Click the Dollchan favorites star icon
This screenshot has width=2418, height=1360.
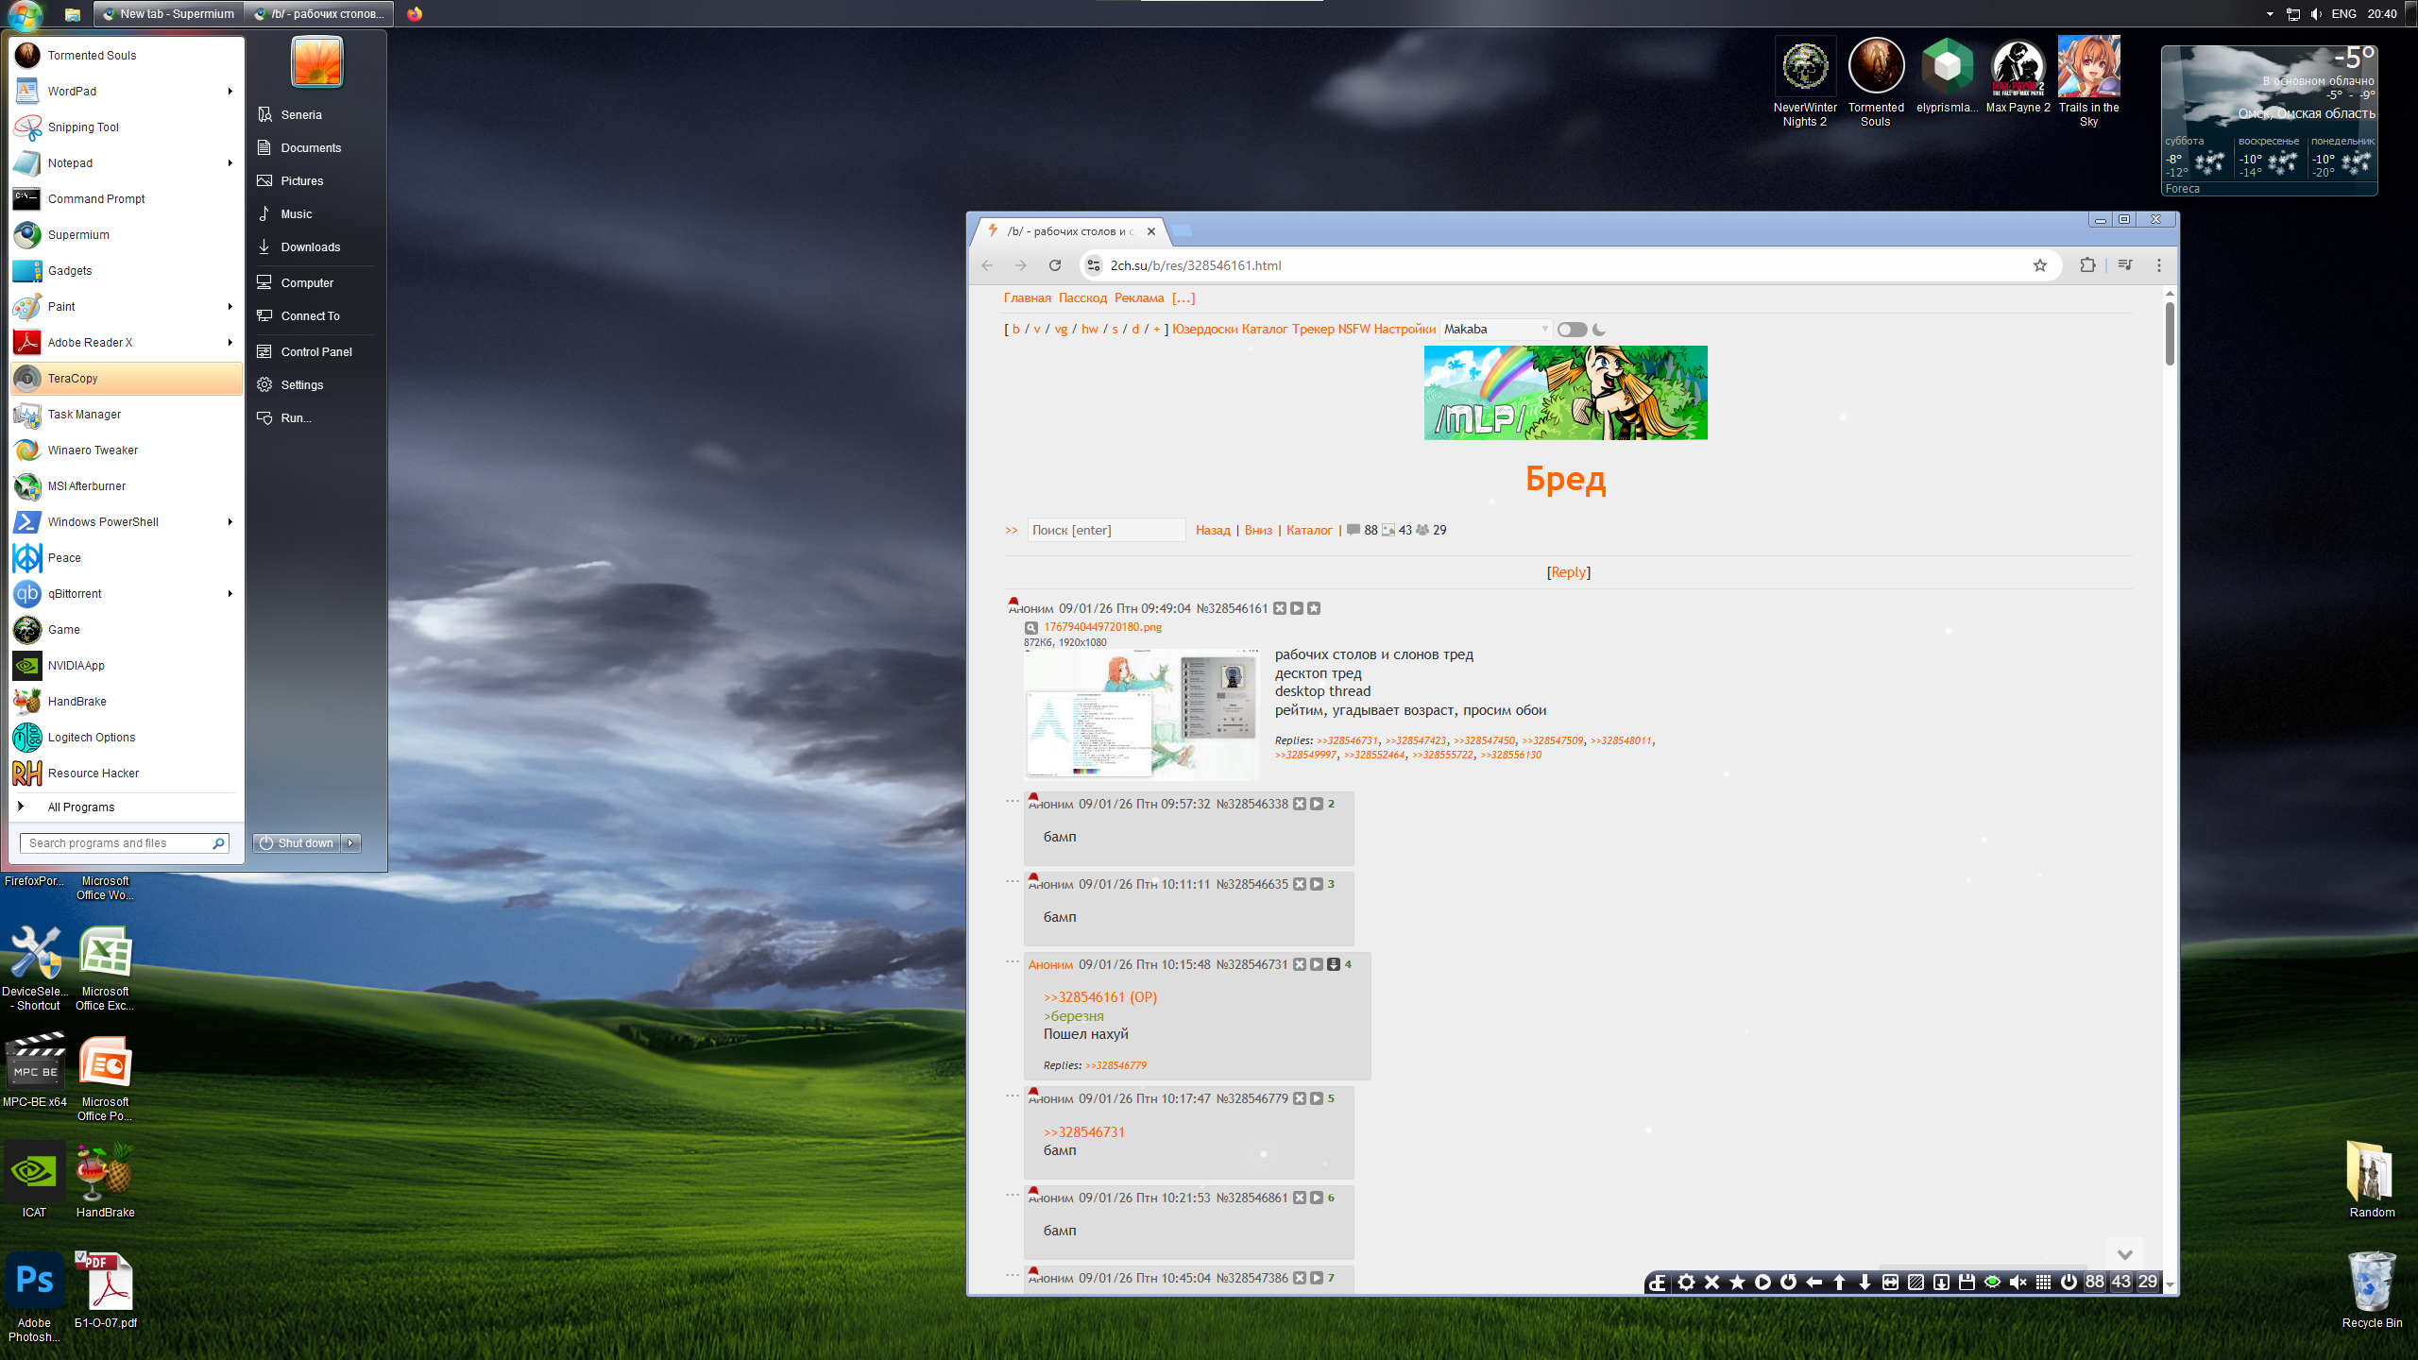point(1737,1282)
